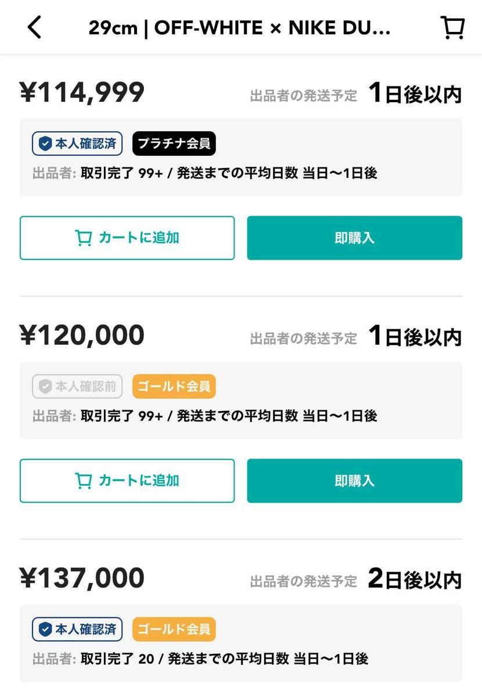Tap the プラチナ会員 badge
Screen dimensions: 482x691
pyautogui.click(x=174, y=144)
